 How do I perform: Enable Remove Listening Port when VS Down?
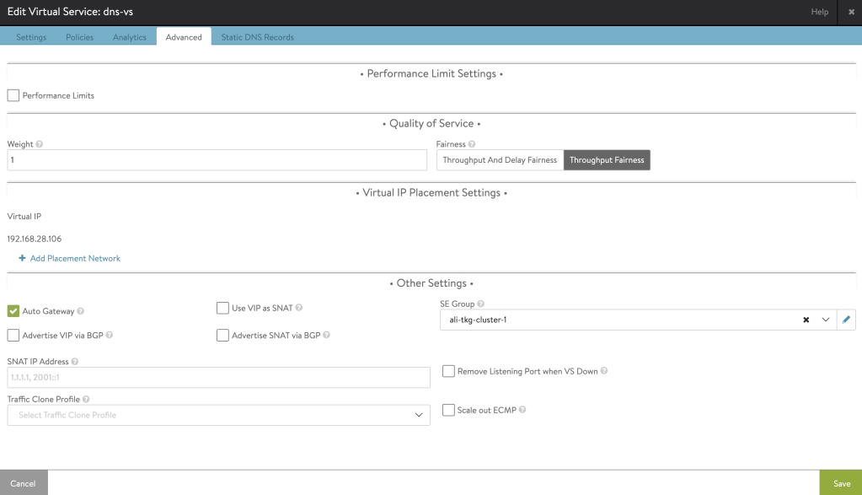click(x=448, y=371)
